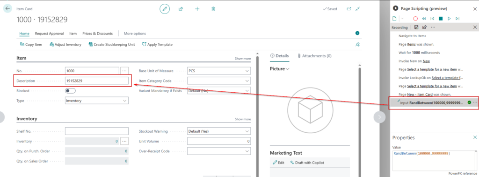This screenshot has height=177, width=479.
Task: Collapse the page with diagonal arrows icon
Action: click(x=358, y=9)
